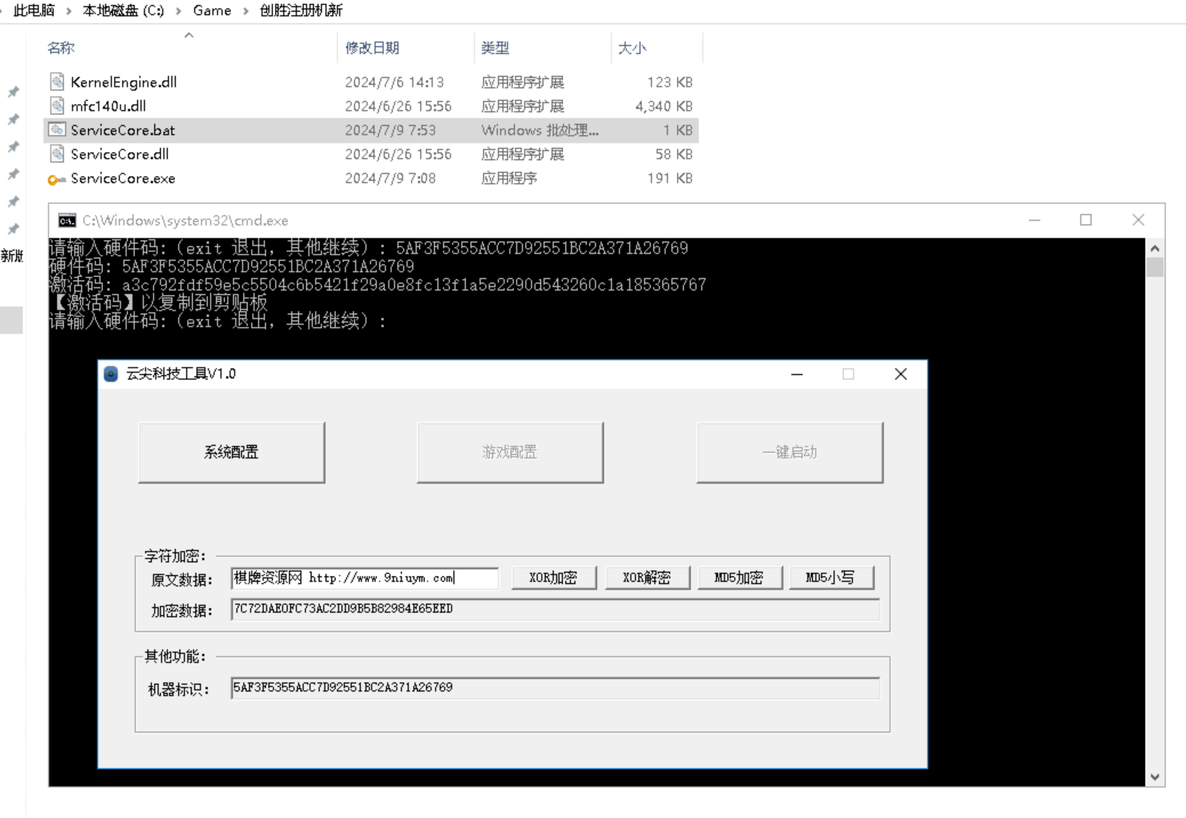The width and height of the screenshot is (1186, 818).
Task: Sort files by 大小 column header
Action: click(x=632, y=48)
